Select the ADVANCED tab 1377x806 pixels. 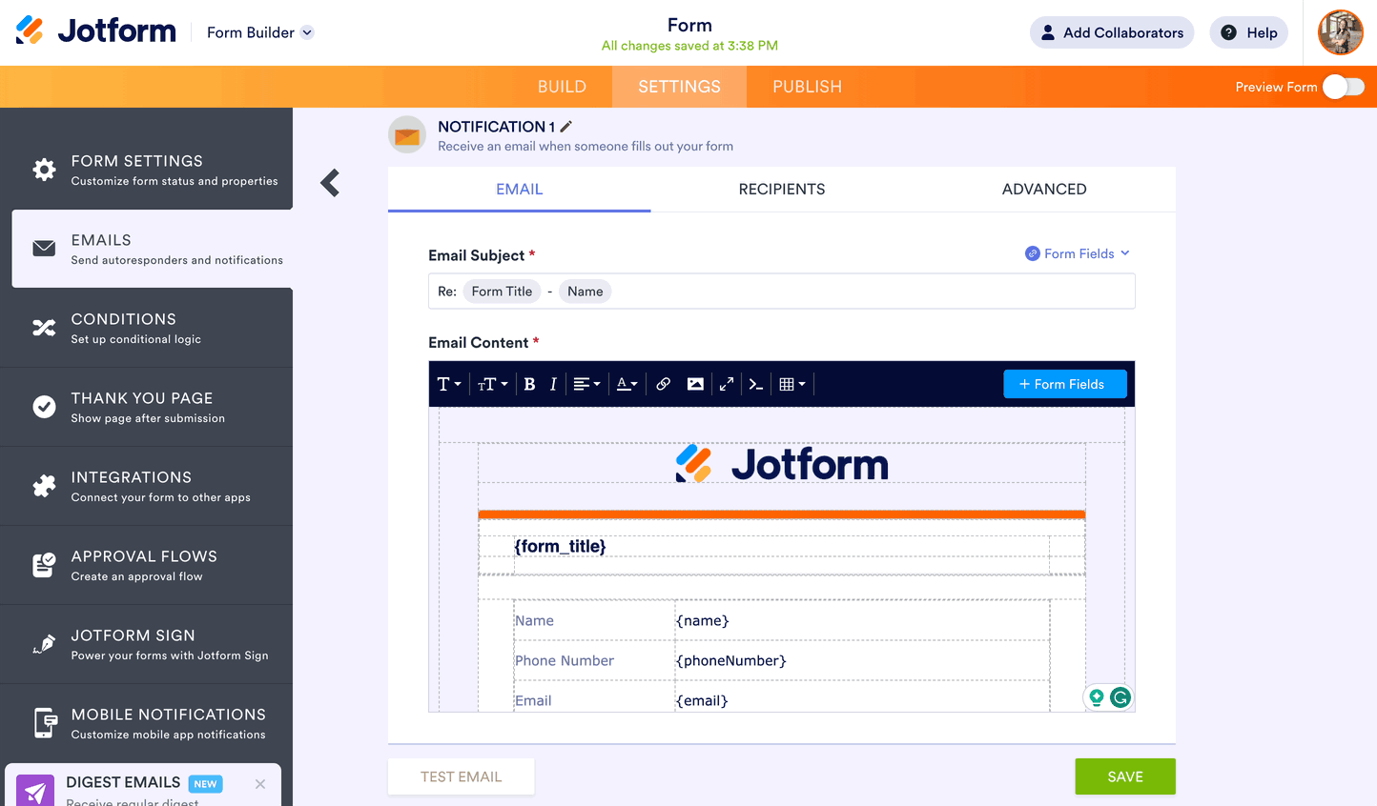coord(1044,190)
